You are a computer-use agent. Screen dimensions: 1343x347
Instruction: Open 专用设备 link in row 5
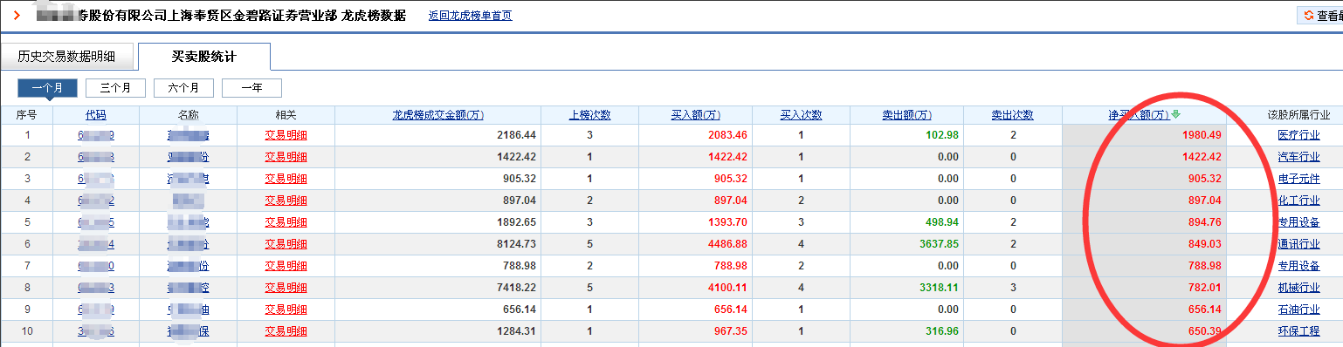[1298, 222]
